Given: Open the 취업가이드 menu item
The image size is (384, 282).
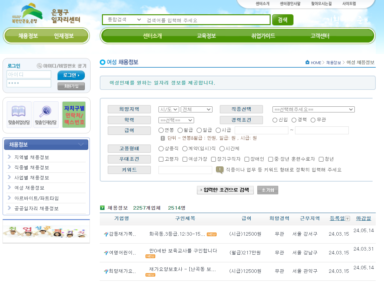Looking at the screenshot, I should pyautogui.click(x=263, y=36).
